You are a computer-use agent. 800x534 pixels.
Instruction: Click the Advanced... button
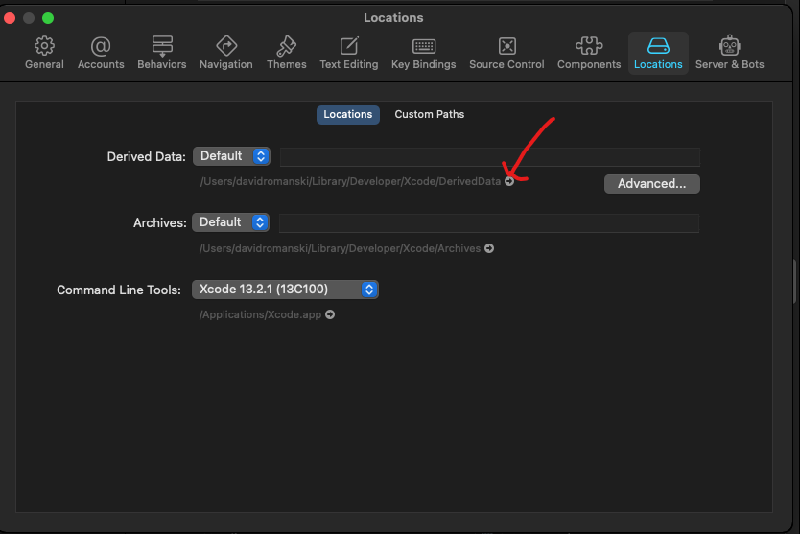651,183
